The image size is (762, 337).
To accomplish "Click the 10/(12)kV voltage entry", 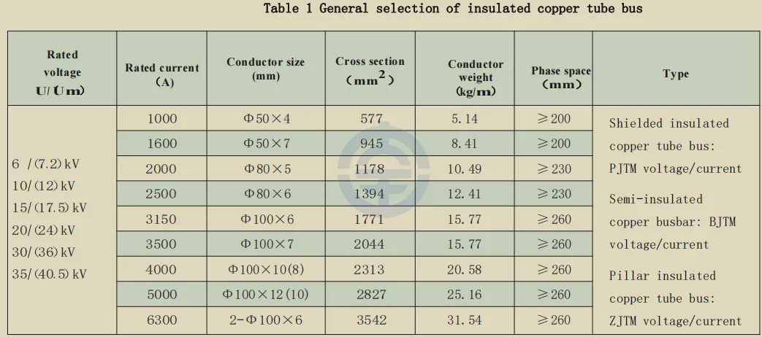I will [44, 186].
